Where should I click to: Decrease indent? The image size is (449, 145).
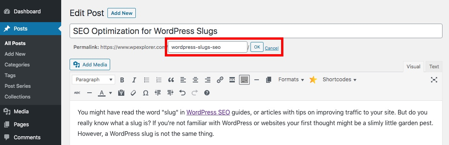(x=158, y=93)
